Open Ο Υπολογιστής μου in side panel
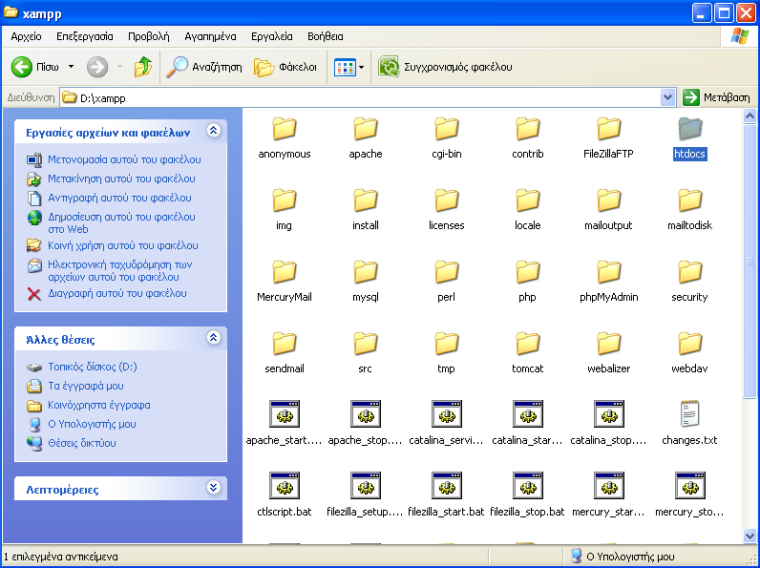760x568 pixels. point(92,424)
